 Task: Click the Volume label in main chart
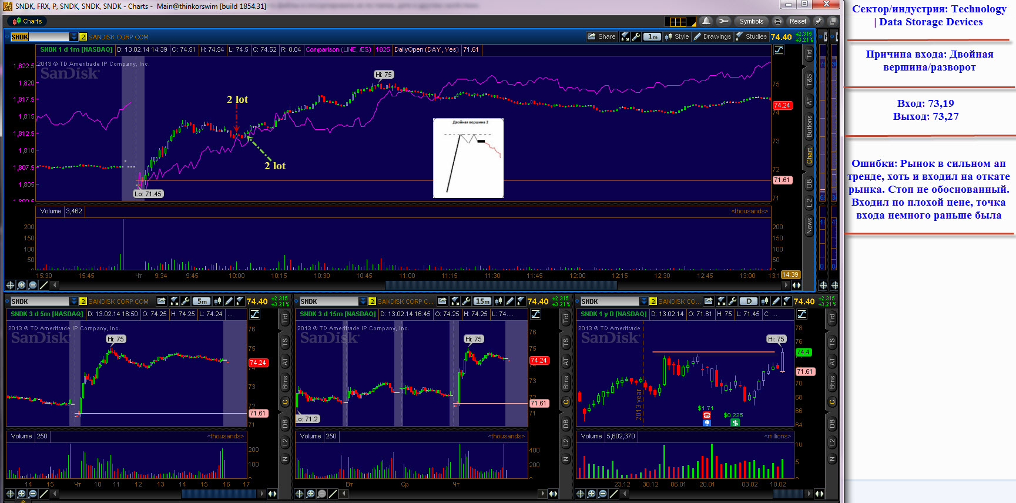51,211
